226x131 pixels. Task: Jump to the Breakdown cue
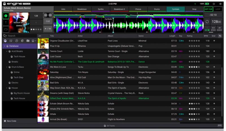coord(82,9)
